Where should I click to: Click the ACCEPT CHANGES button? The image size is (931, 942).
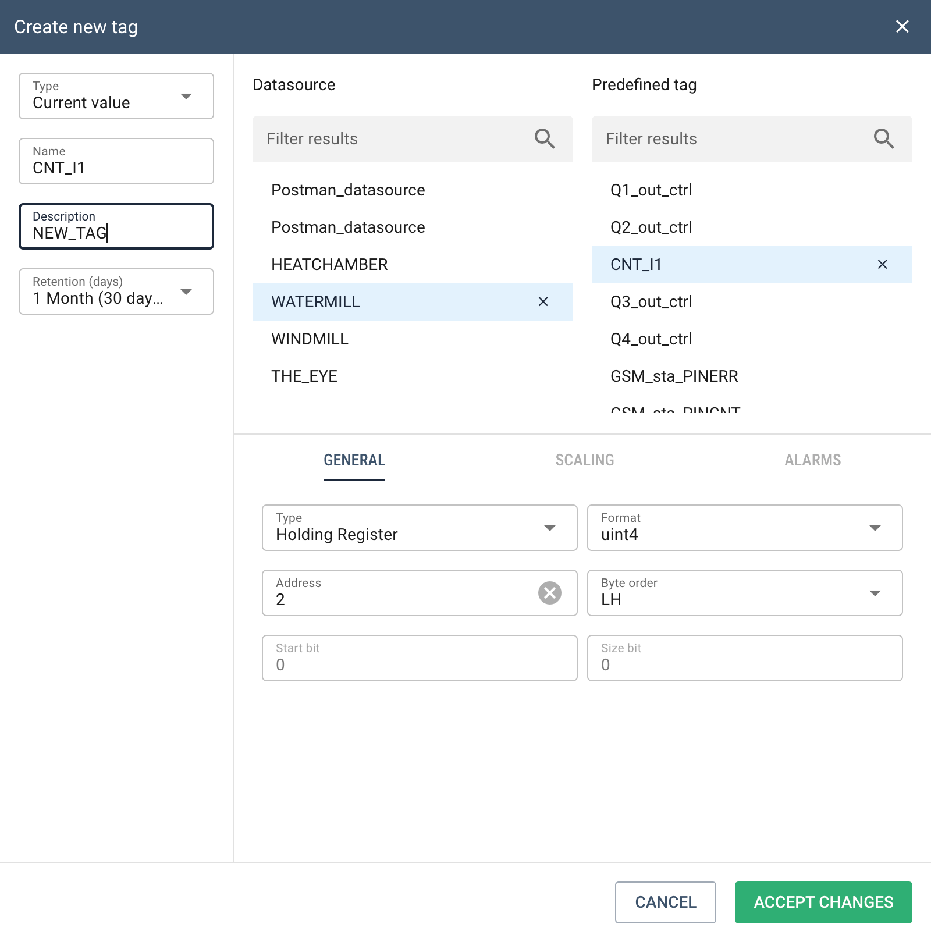(x=823, y=902)
